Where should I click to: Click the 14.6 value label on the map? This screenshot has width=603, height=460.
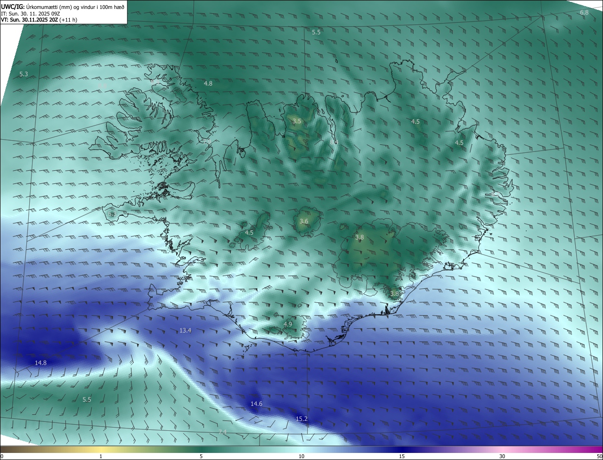[x=256, y=404]
